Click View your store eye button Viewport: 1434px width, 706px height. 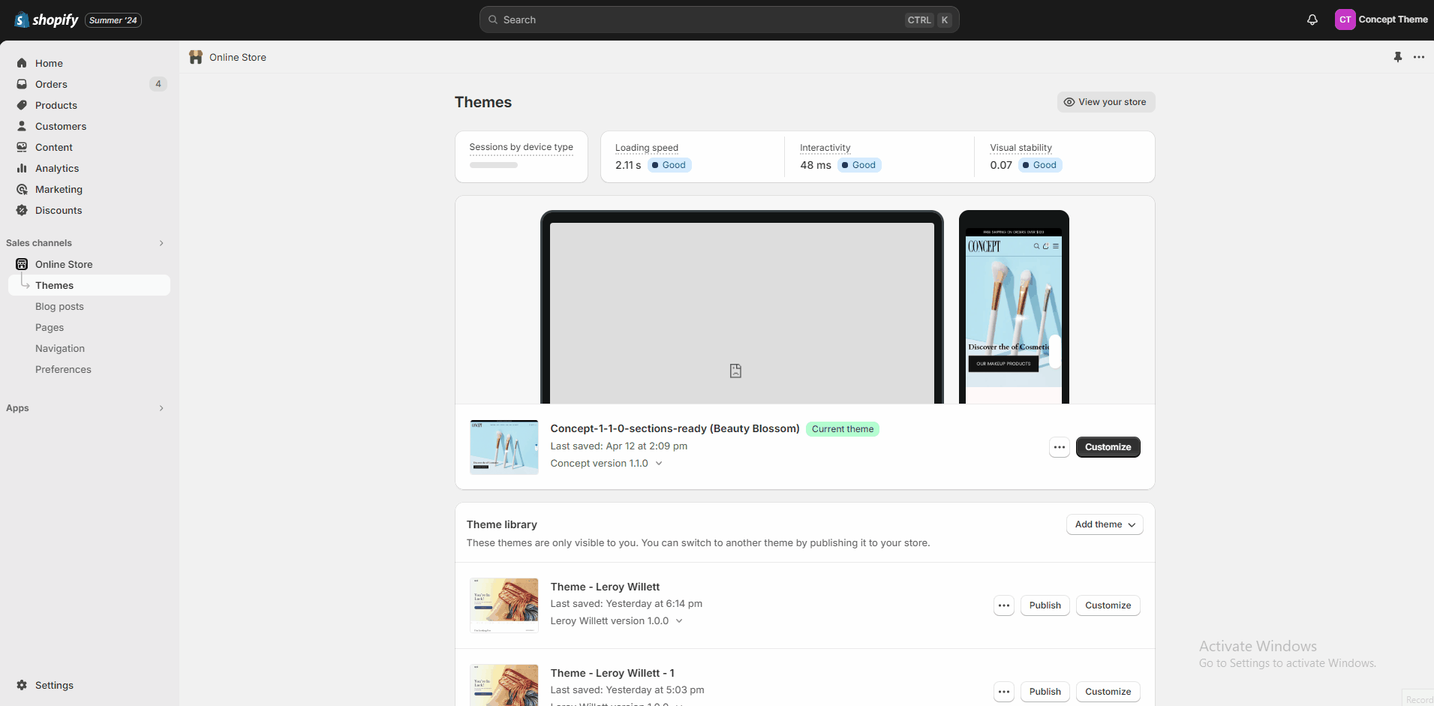(x=1105, y=102)
